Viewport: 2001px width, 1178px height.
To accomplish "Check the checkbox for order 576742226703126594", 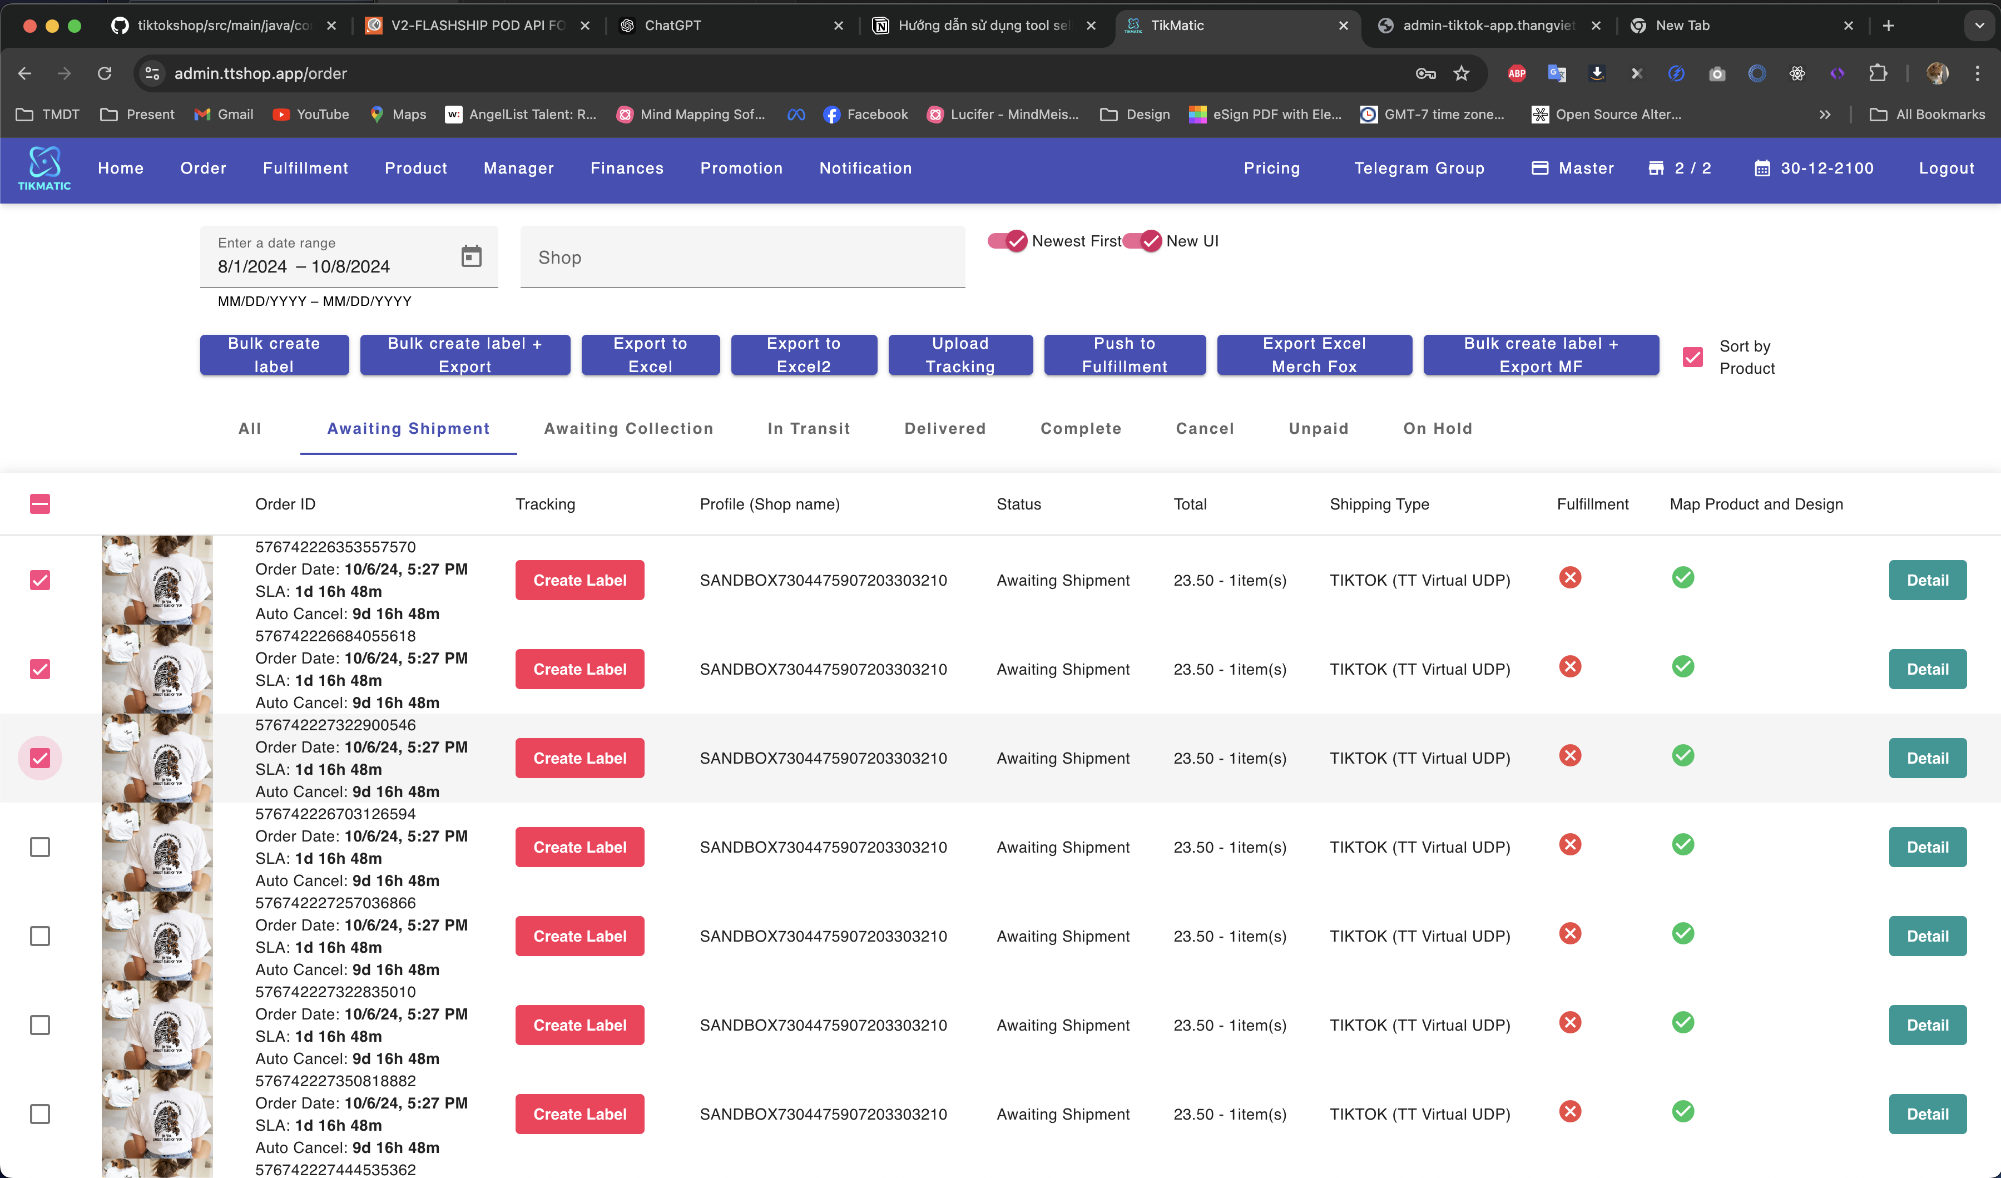I will (x=39, y=847).
